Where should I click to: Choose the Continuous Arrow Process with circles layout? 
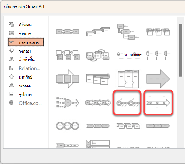[98, 103]
